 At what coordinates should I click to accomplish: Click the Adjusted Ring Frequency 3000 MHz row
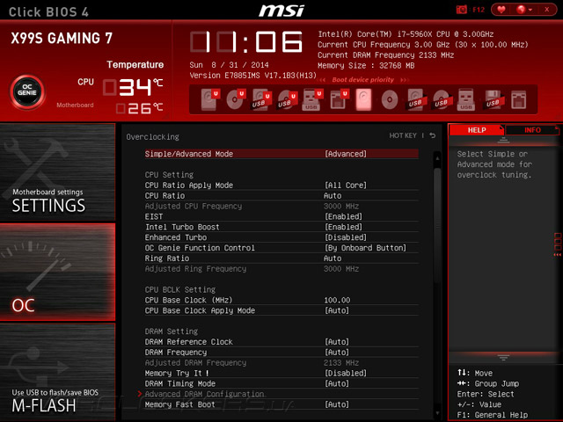(281, 268)
